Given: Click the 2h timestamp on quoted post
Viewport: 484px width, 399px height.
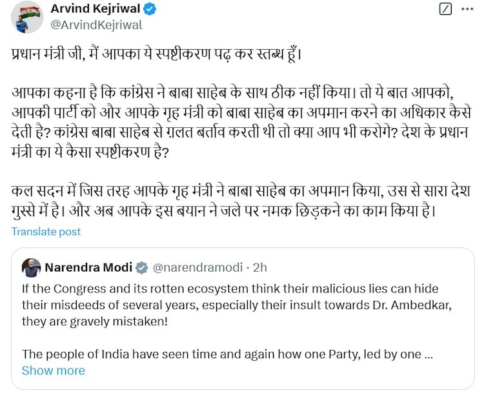Looking at the screenshot, I should point(260,267).
